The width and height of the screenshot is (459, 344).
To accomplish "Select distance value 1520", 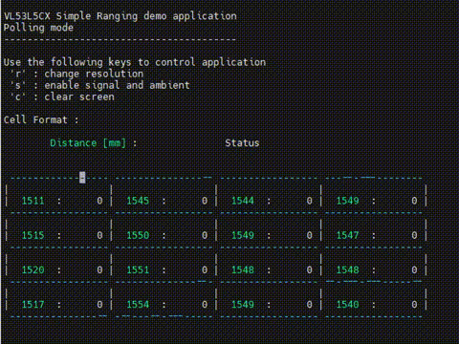I will [33, 270].
